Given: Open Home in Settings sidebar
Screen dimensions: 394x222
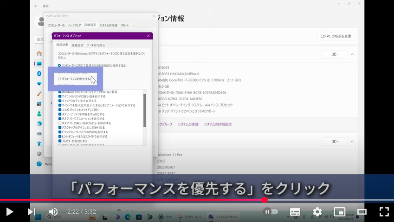Looking at the screenshot, I should click(x=39, y=53).
